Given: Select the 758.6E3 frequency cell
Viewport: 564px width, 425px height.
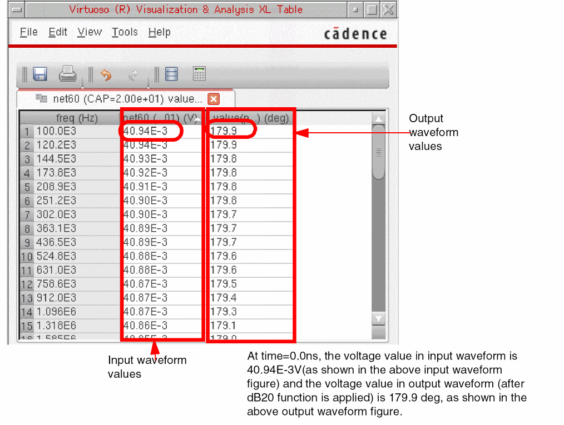Looking at the screenshot, I should pos(77,284).
